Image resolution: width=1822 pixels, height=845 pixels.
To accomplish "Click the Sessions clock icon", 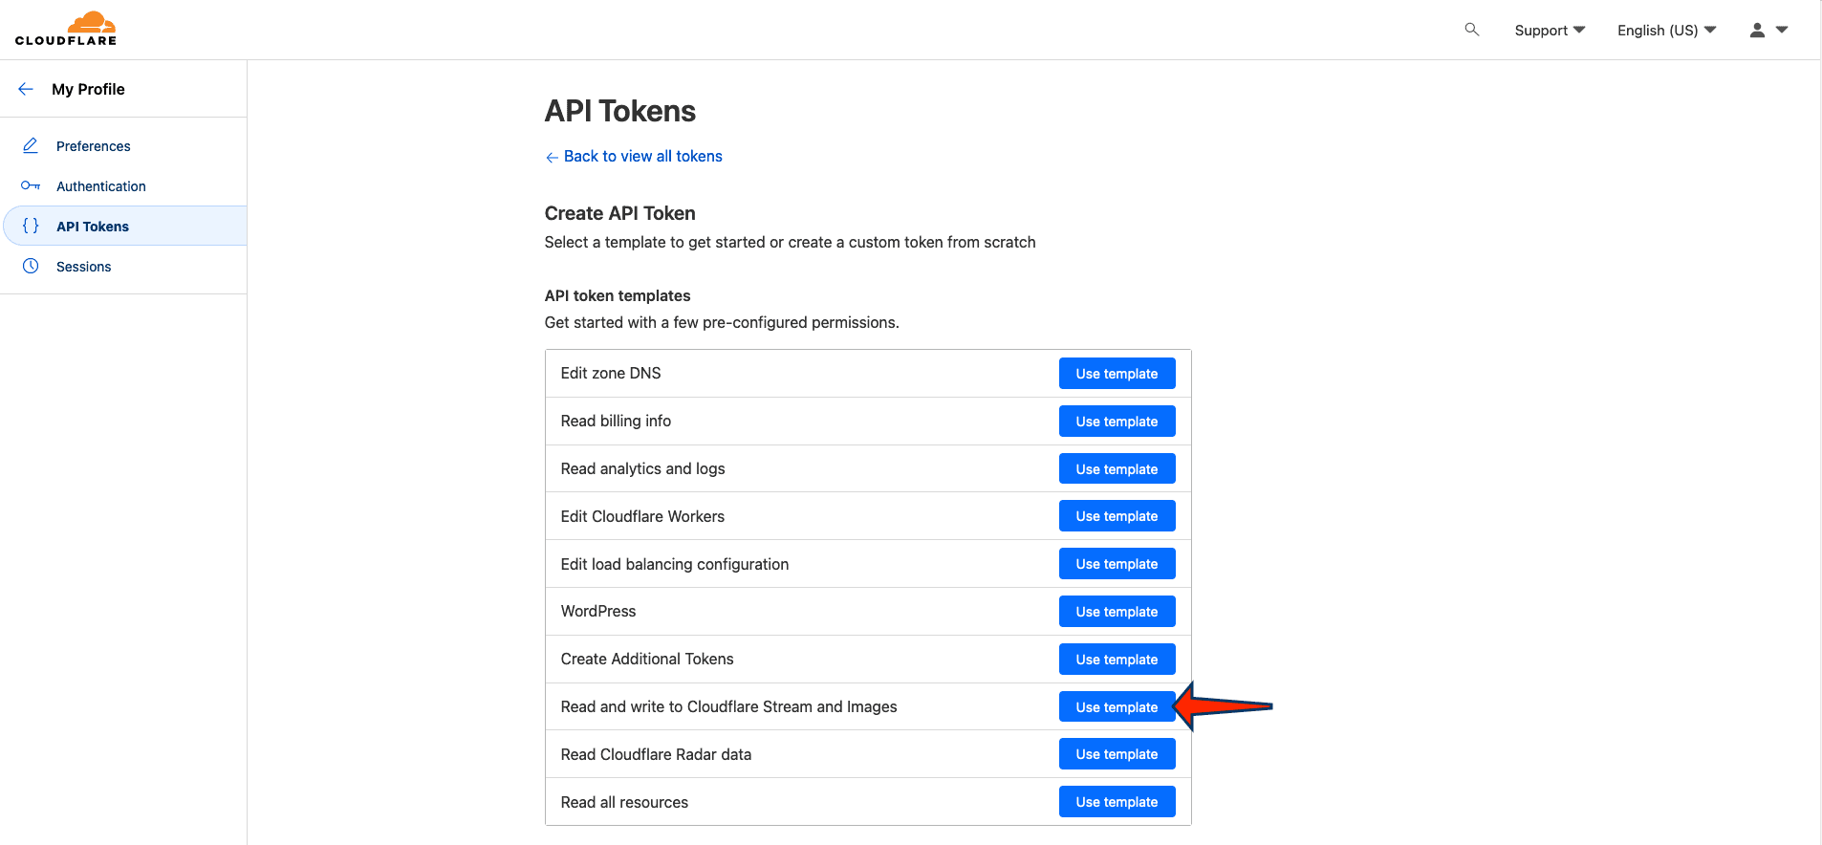I will point(31,266).
